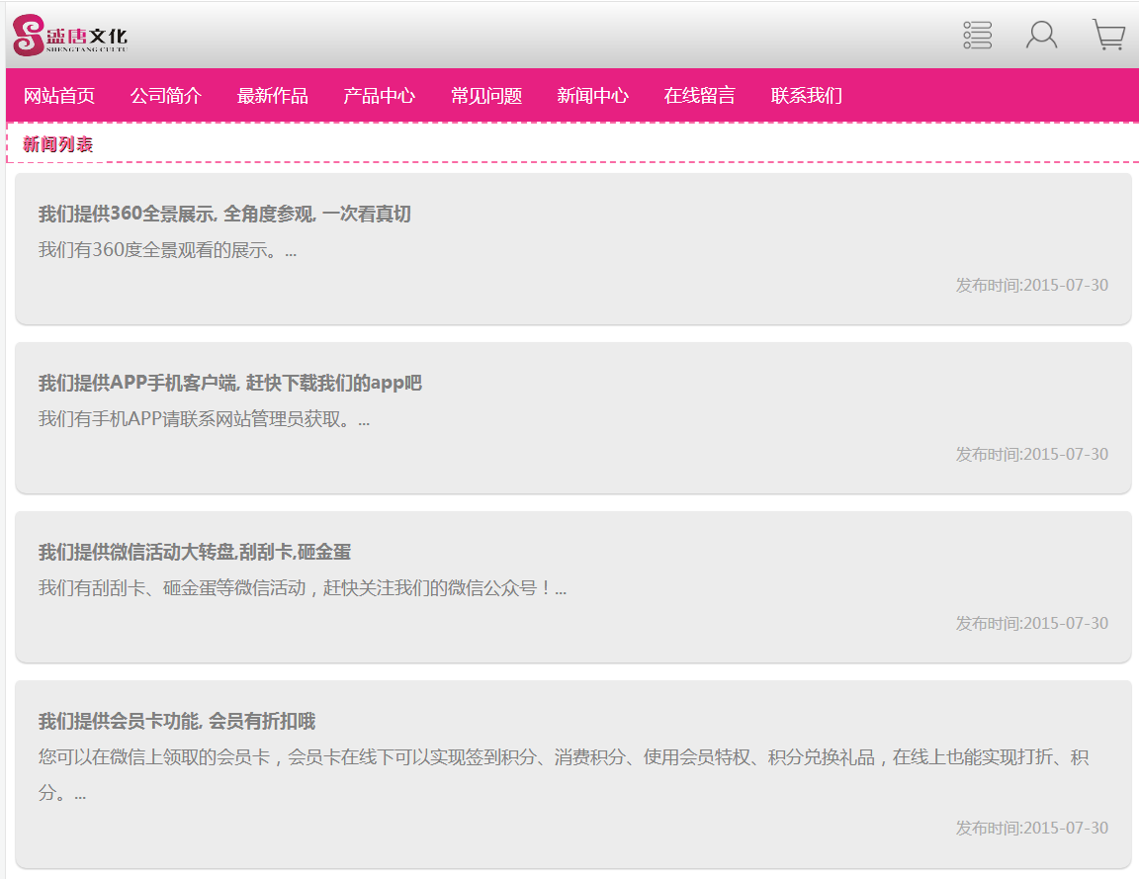
Task: Open 常见问题 from the navigation bar
Action: [x=486, y=96]
